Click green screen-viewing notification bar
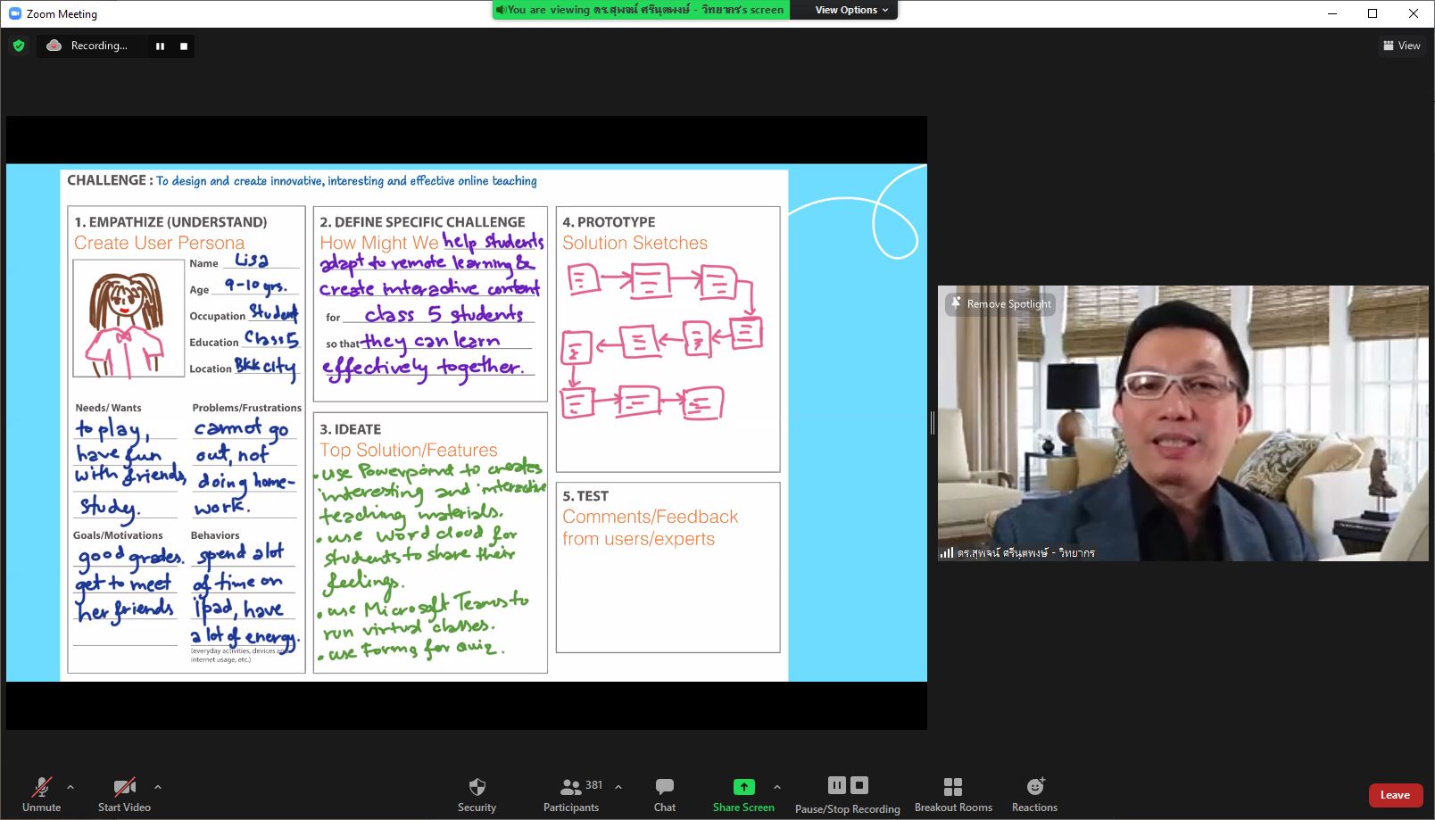 [x=641, y=10]
